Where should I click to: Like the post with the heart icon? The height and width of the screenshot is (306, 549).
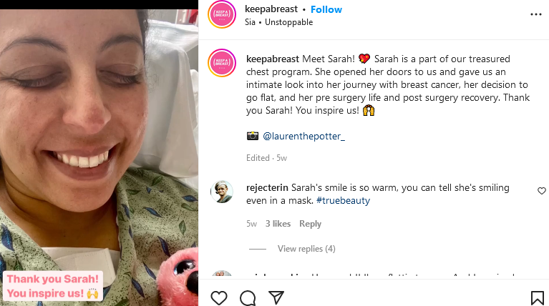219,297
